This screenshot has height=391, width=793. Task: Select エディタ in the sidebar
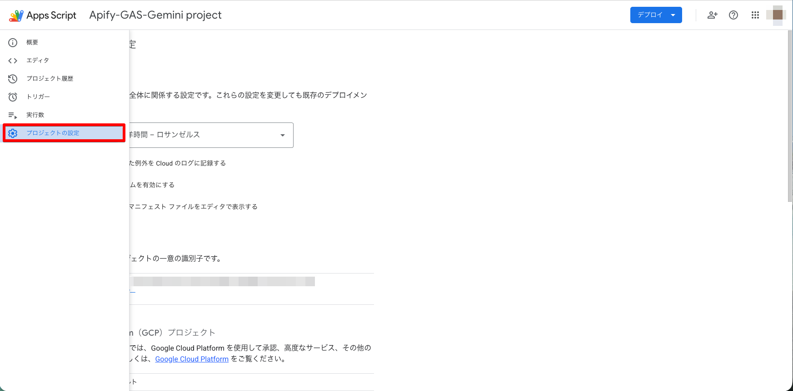pyautogui.click(x=38, y=60)
